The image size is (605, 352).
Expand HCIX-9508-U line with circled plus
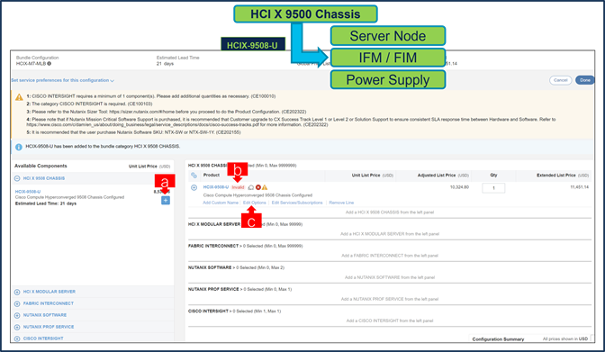194,187
